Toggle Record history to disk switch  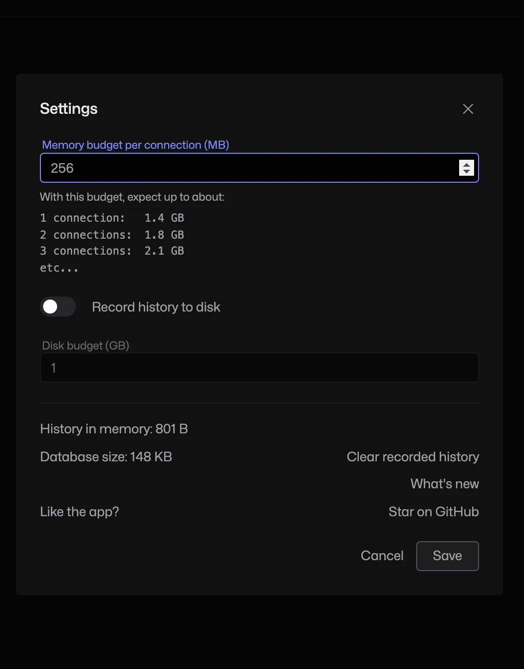pyautogui.click(x=58, y=307)
